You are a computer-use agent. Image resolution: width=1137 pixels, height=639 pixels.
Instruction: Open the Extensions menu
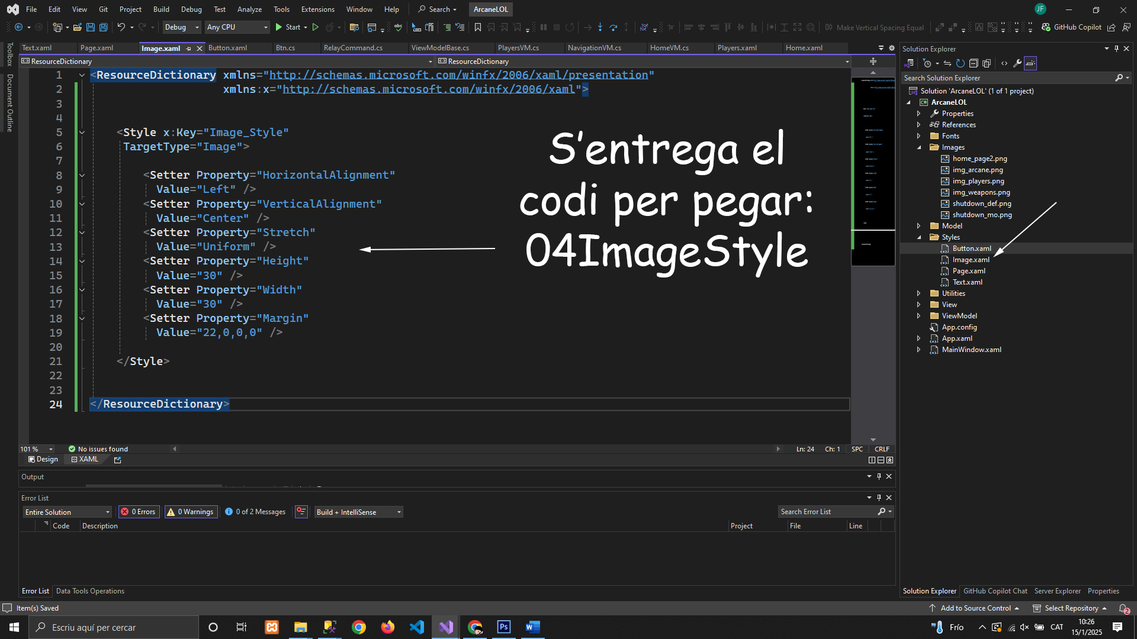point(317,9)
